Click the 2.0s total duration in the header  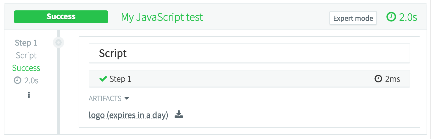[408, 17]
